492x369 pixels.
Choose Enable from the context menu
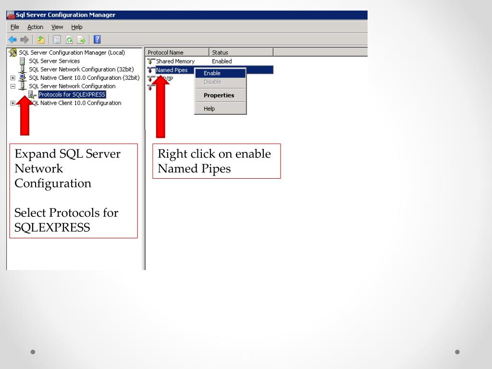(x=220, y=73)
